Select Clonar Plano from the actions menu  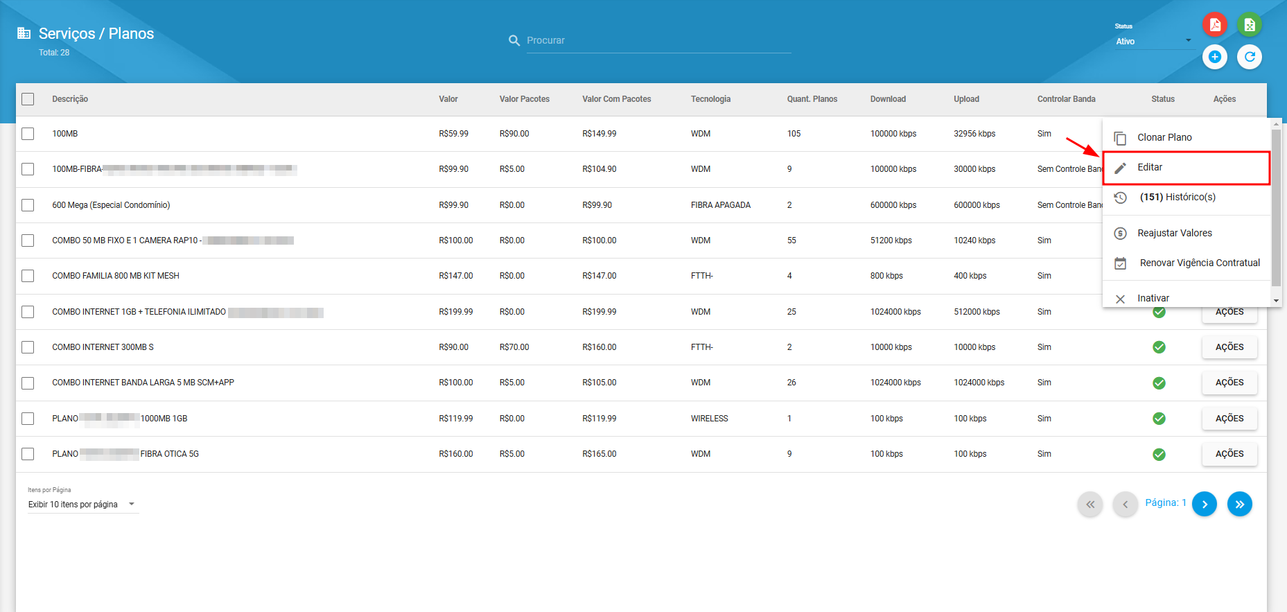click(1186, 137)
